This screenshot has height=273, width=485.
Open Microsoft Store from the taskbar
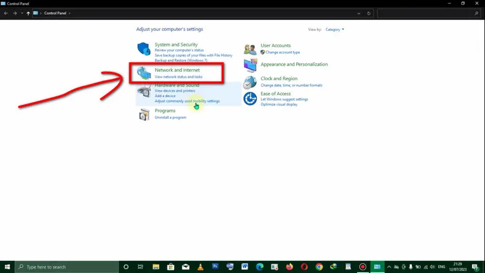[x=171, y=267]
